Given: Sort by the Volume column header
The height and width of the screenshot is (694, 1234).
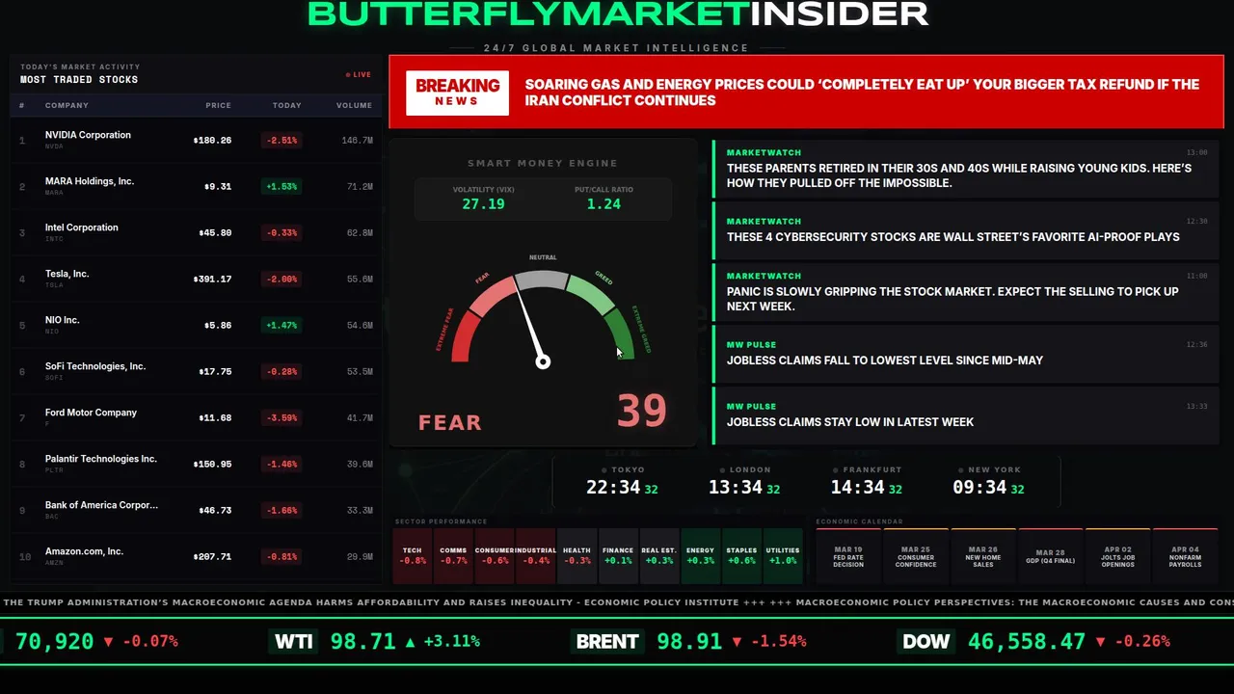Looking at the screenshot, I should [x=354, y=105].
